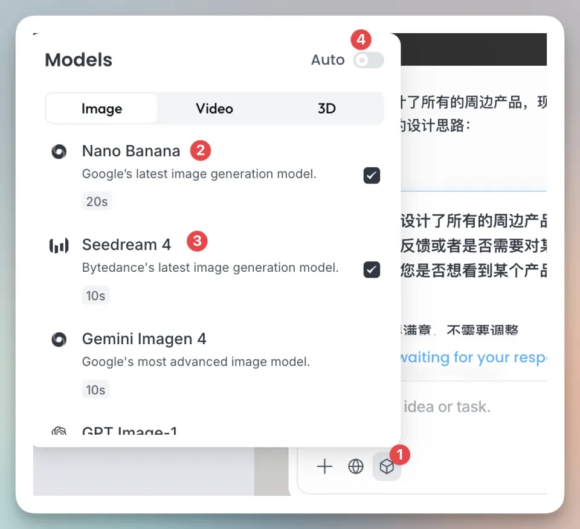Click the 20s badge under Nano Banana
Viewport: 580px width, 529px height.
97,202
